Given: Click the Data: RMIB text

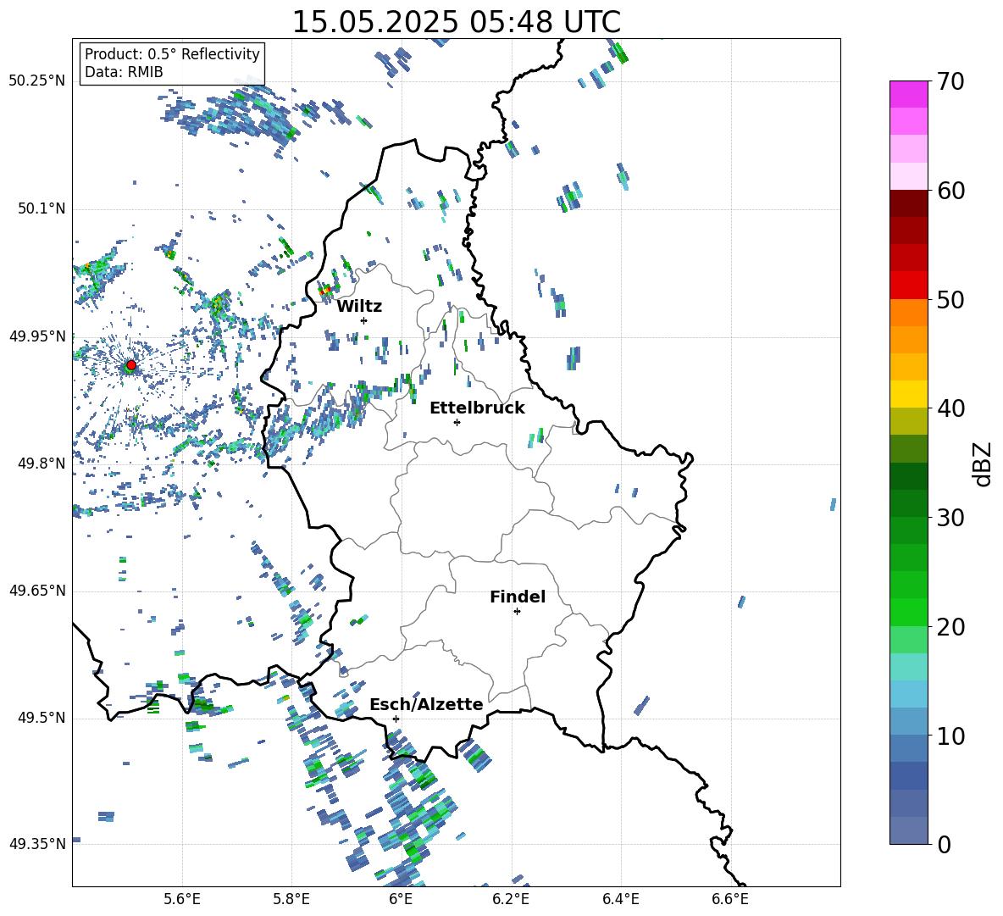Looking at the screenshot, I should point(124,72).
